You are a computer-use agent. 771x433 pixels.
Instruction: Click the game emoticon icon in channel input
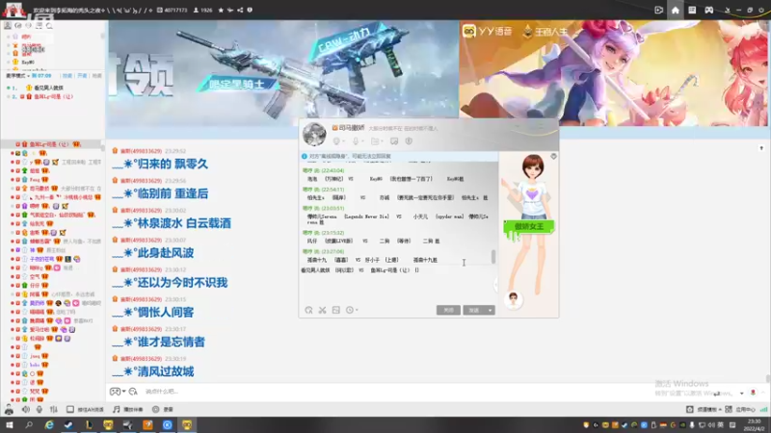[115, 392]
